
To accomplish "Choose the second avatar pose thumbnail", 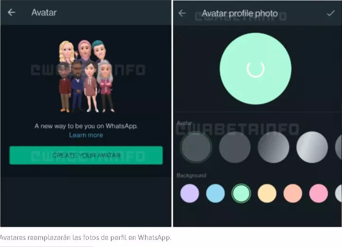I will (234, 147).
